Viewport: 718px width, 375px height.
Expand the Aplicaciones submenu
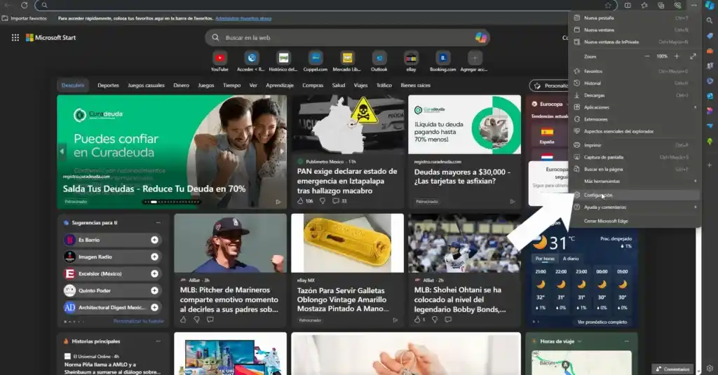pyautogui.click(x=695, y=107)
